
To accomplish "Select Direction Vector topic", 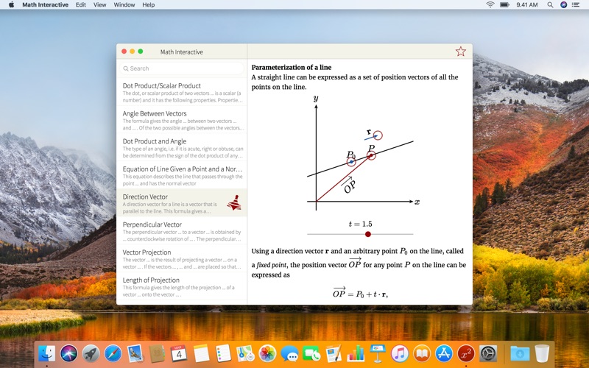I will coord(182,203).
